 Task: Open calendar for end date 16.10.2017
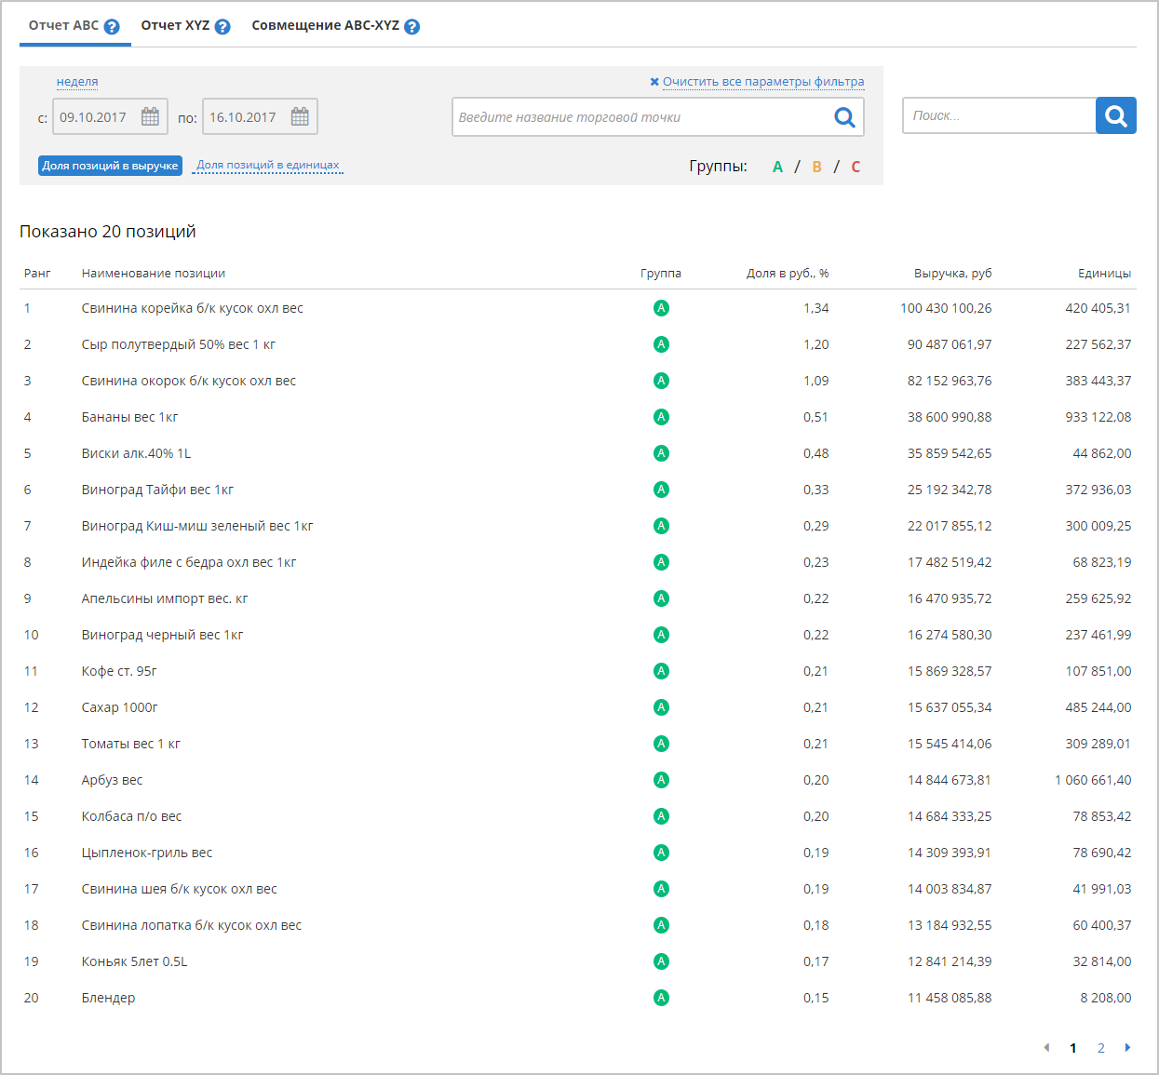click(x=300, y=117)
